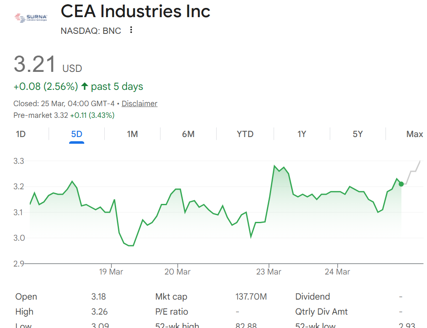Screen dimensions: 427x328
Task: Click the NASDAQ: BNC ticker label
Action: tap(91, 31)
